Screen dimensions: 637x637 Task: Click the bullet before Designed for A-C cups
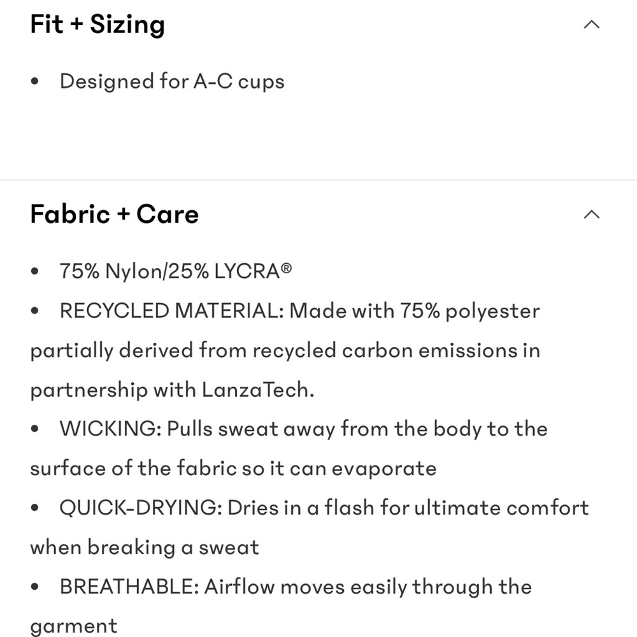34,82
